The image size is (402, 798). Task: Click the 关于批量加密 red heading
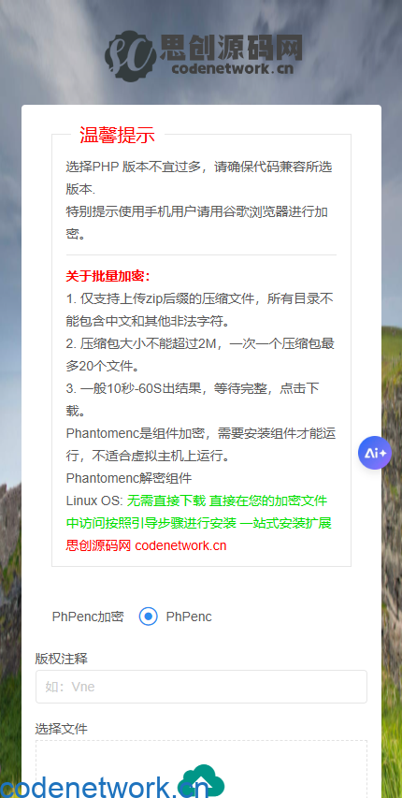click(x=108, y=277)
